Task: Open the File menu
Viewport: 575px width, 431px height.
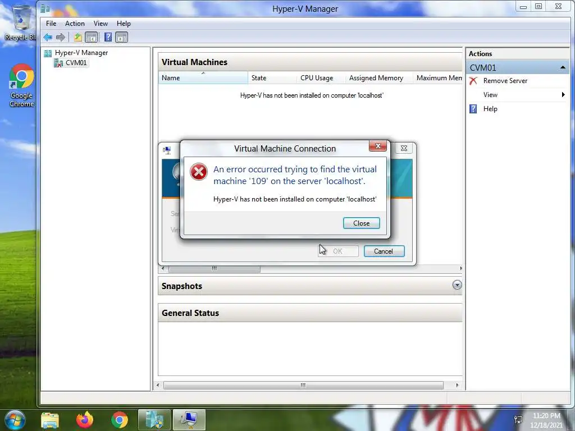Action: [x=51, y=24]
